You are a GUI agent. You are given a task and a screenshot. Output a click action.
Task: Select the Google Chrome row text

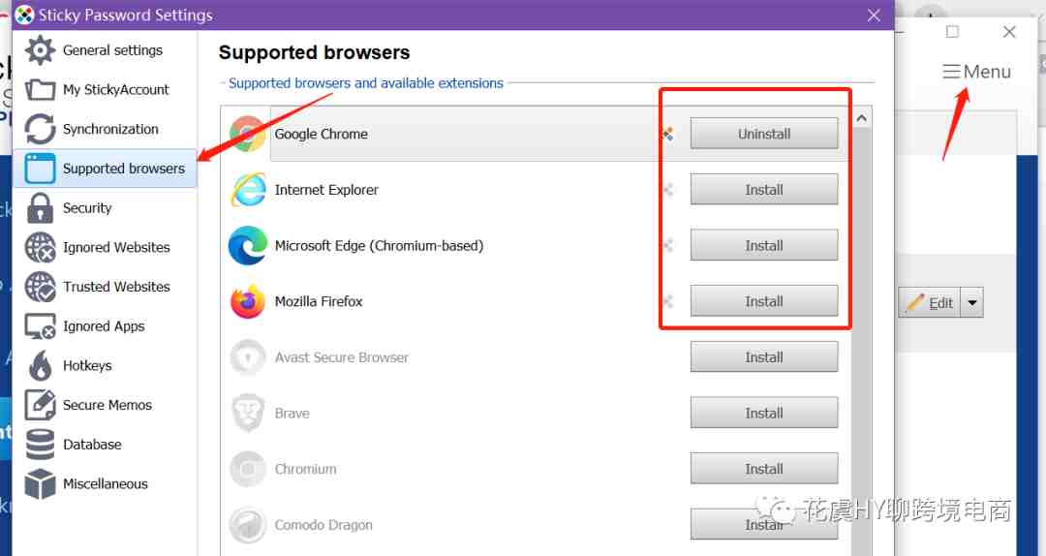(x=321, y=135)
